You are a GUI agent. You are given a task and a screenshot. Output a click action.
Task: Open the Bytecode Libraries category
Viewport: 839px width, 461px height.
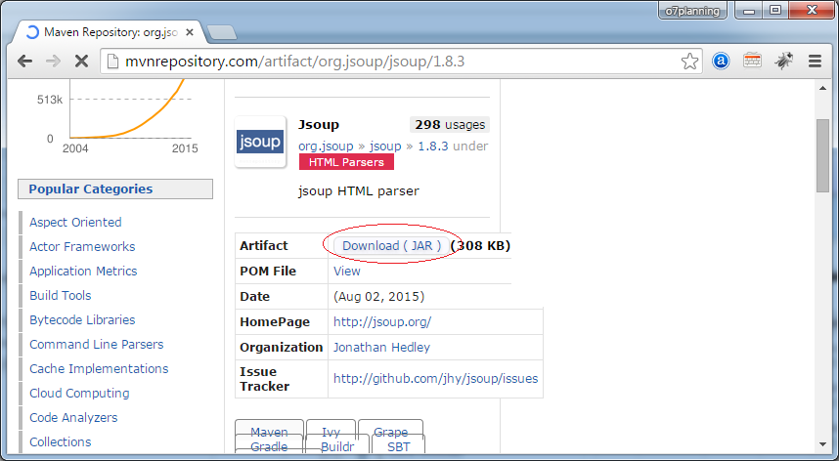82,320
